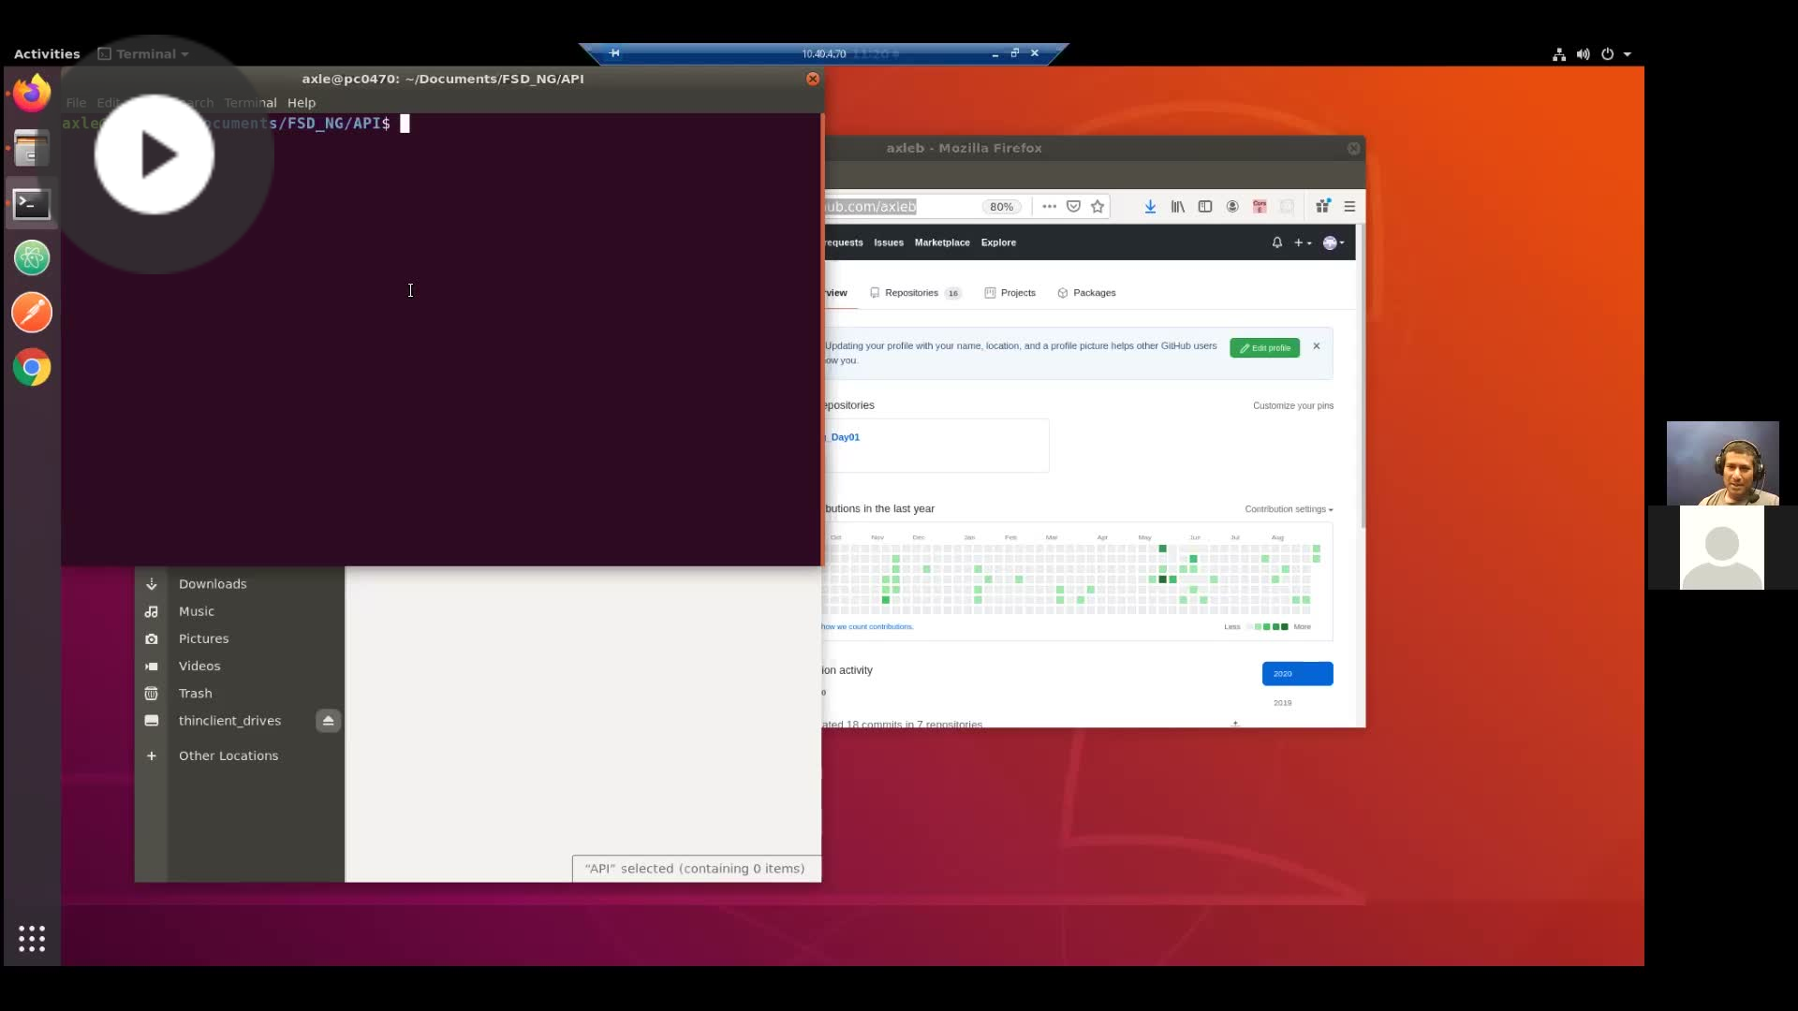1798x1011 pixels.
Task: Click the video play overlay button
Action: coord(153,154)
